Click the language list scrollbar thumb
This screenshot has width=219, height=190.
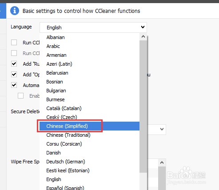(143, 106)
